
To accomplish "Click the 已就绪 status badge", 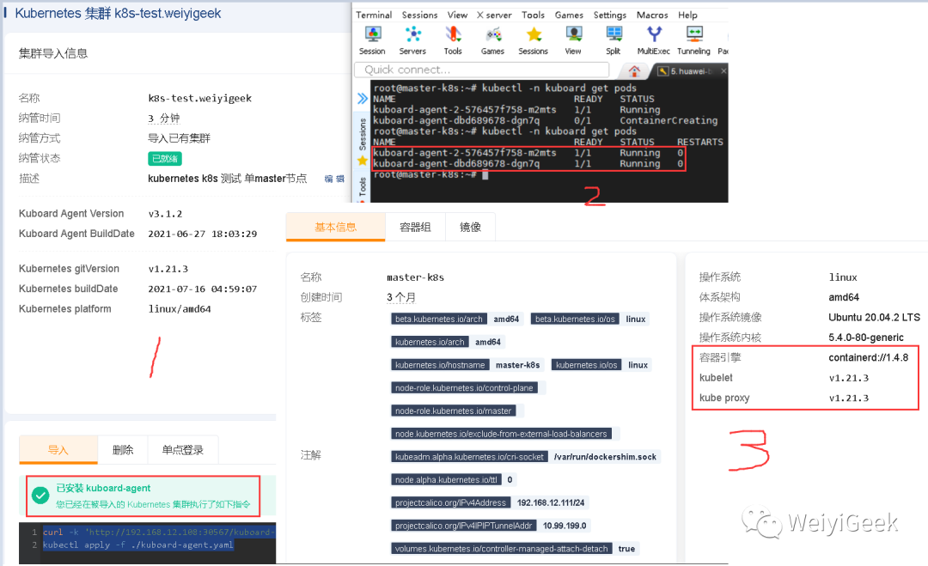I will [164, 159].
